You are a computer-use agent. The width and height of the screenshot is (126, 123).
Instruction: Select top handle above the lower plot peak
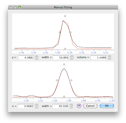[x=64, y=64]
